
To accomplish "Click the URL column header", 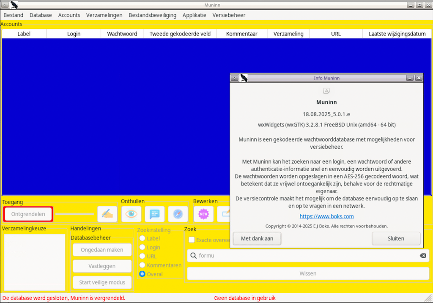I will 336,34.
